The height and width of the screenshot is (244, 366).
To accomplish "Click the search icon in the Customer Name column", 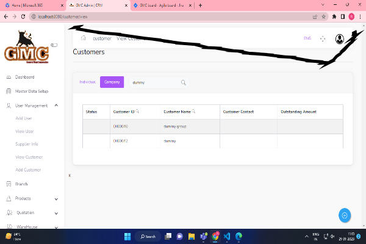I will (194, 112).
